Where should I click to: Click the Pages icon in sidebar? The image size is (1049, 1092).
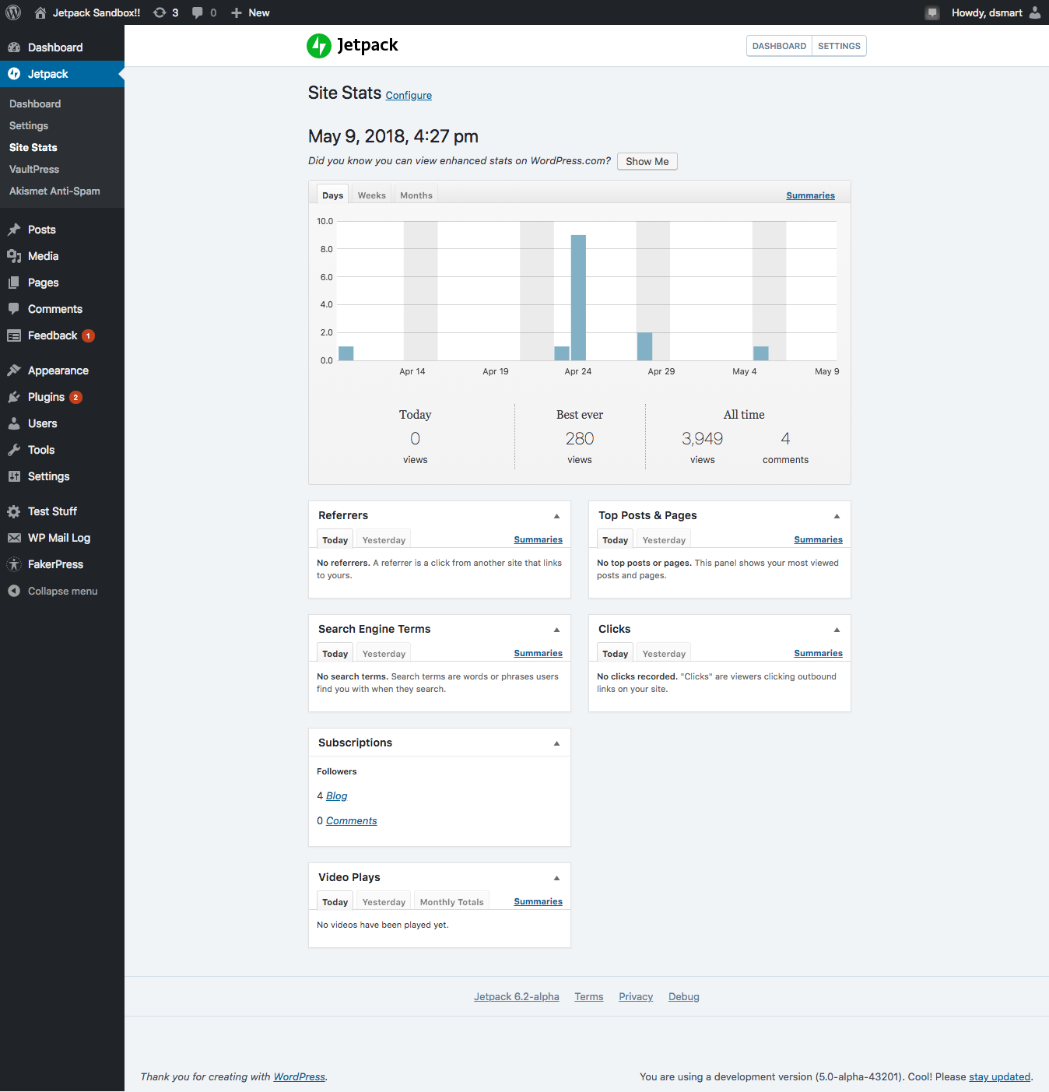(14, 283)
